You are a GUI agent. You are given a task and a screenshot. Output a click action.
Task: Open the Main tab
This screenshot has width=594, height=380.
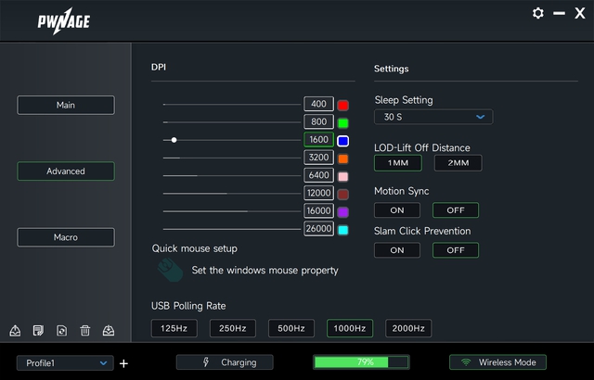[x=66, y=105]
